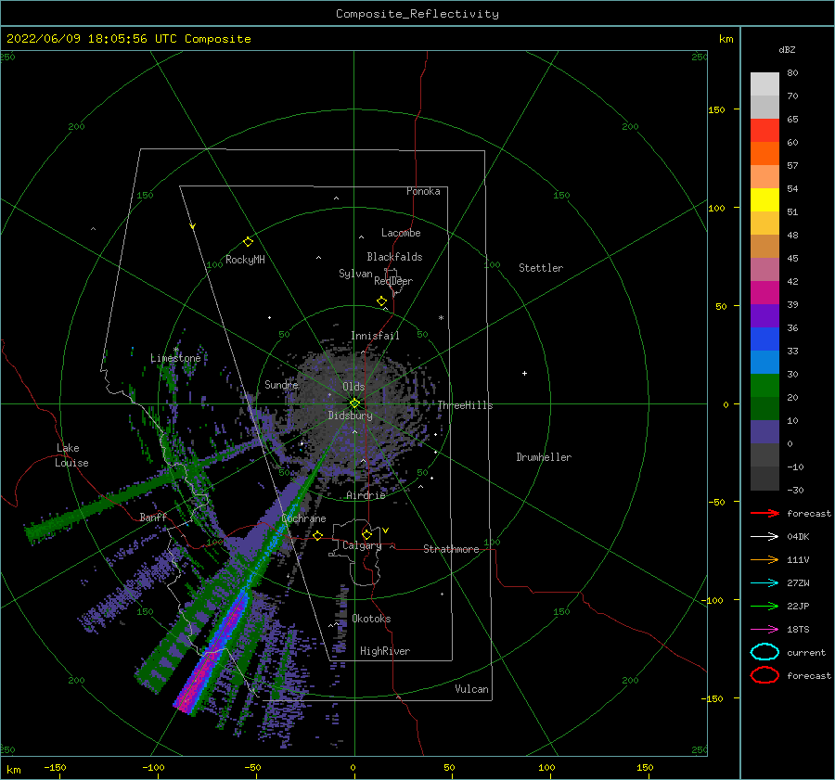Image resolution: width=835 pixels, height=780 pixels.
Task: Click the orange 111V arrow icon
Action: coord(764,559)
